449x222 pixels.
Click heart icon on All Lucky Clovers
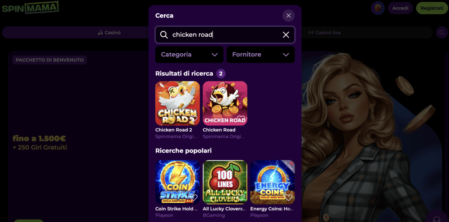tap(242, 197)
